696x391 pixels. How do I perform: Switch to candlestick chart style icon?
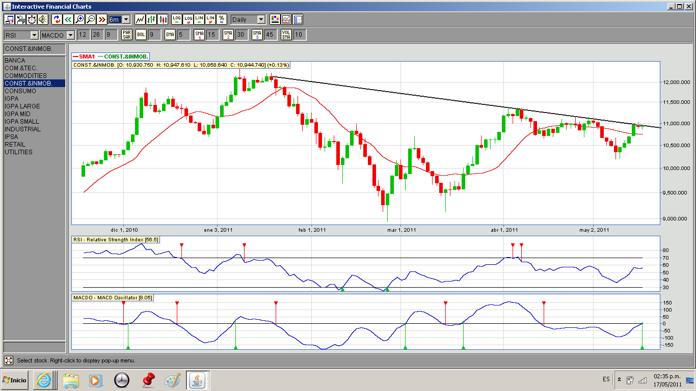coord(163,19)
